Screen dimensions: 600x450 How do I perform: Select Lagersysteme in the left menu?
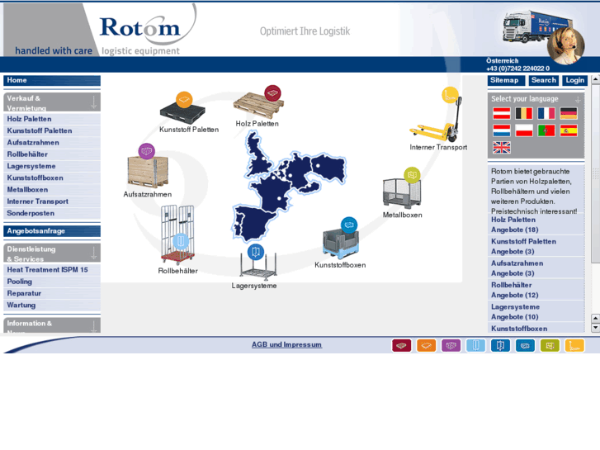(52, 166)
